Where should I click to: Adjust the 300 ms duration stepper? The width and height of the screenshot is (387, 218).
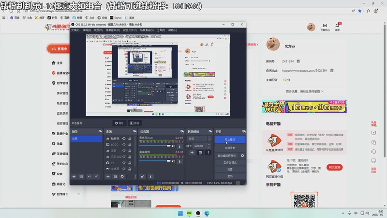(209, 146)
